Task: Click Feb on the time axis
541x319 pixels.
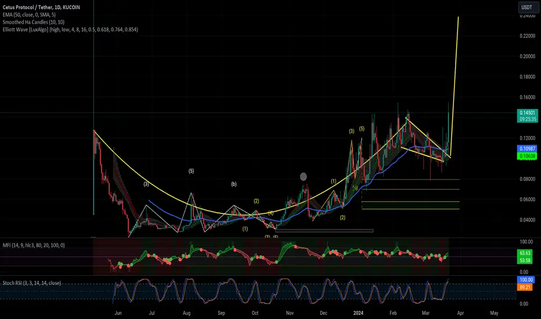Action: pos(393,313)
